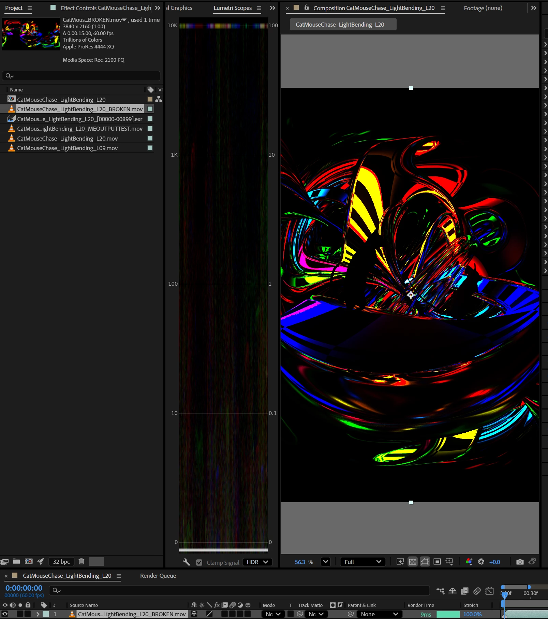Viewport: 548px width, 619px height.
Task: Expand layer 1 properties in timeline
Action: click(38, 614)
